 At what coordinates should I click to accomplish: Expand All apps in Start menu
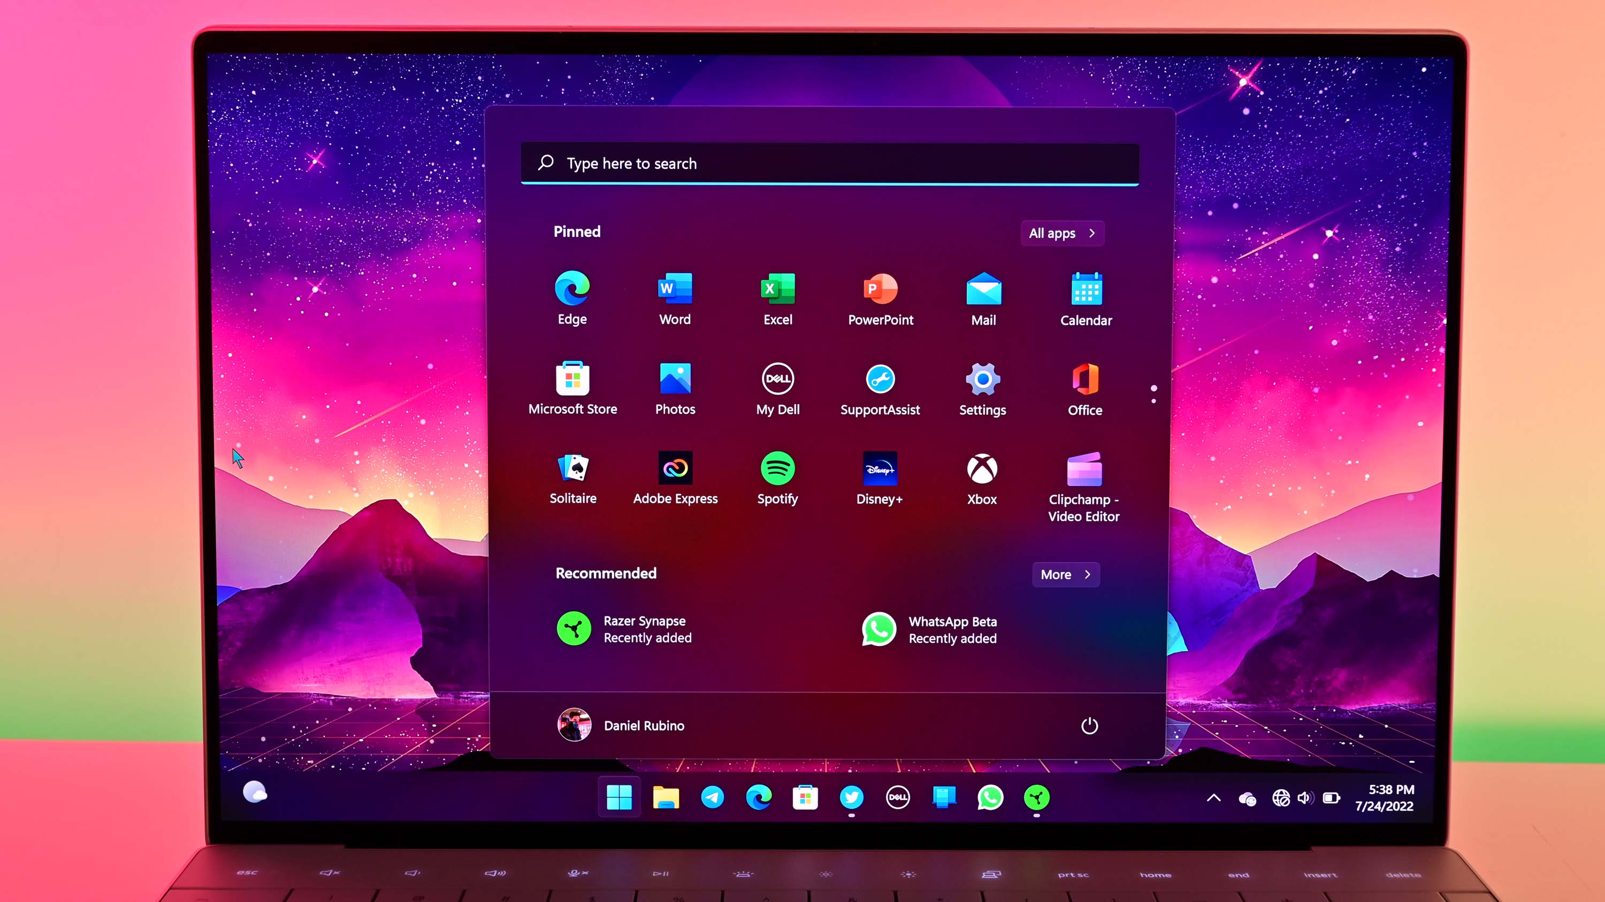point(1060,233)
